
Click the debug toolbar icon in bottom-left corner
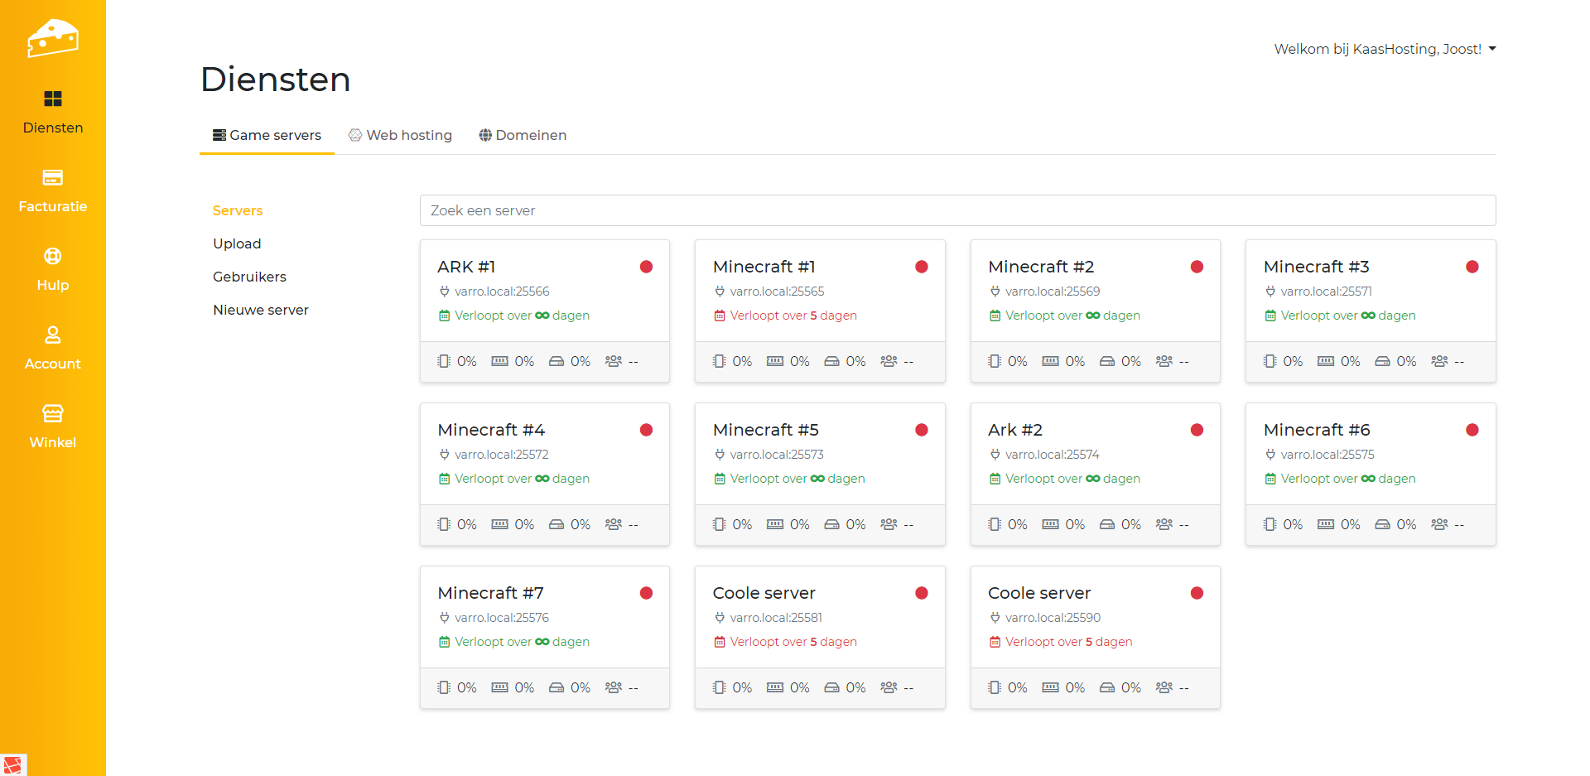[x=12, y=764]
